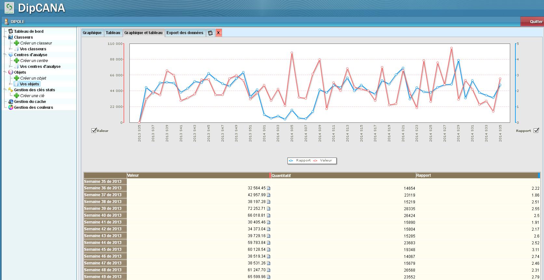The width and height of the screenshot is (544, 280).
Task: Click the Rapport entry in the chart legend
Action: (300, 160)
